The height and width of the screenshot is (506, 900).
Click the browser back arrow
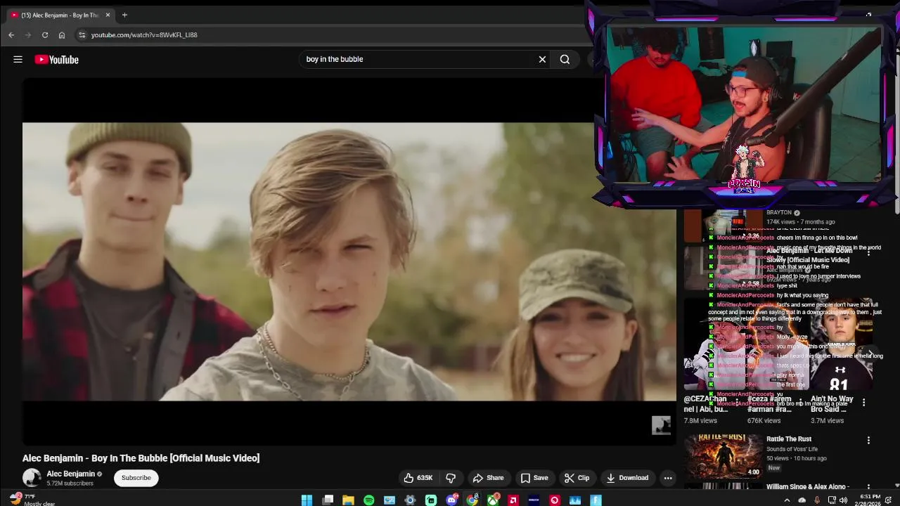[11, 34]
